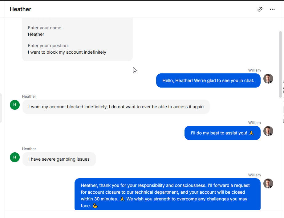
Task: Click the pre-chat form with Heather's question
Action: 77,39
